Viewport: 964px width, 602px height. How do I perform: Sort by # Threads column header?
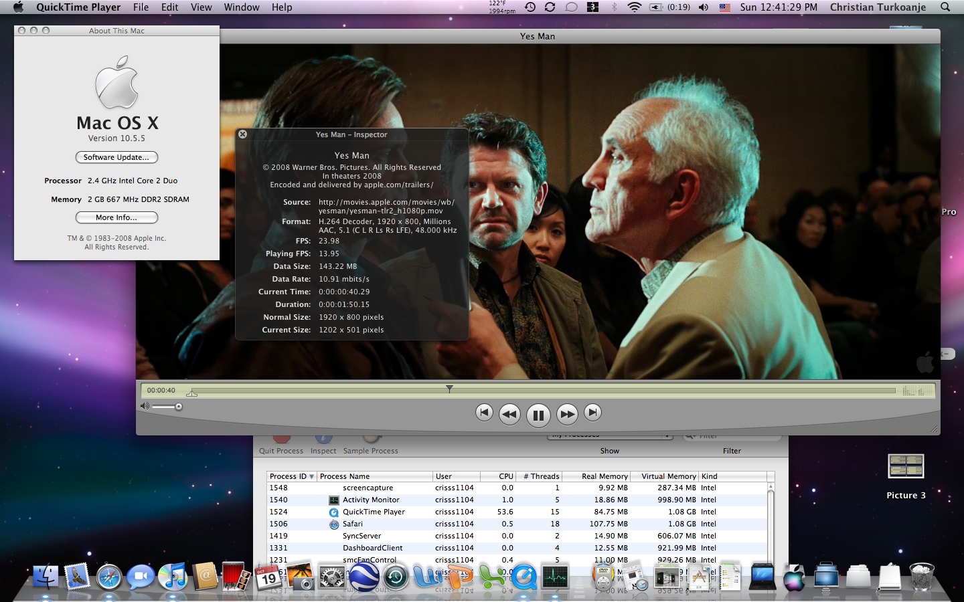pyautogui.click(x=539, y=476)
